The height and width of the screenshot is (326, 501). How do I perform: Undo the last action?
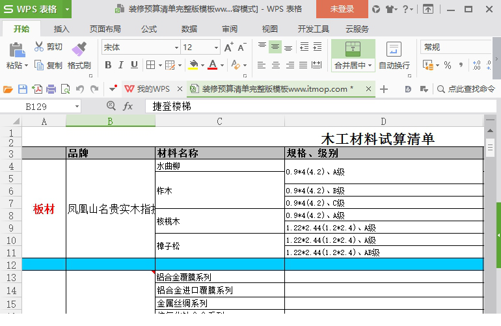coord(80,89)
